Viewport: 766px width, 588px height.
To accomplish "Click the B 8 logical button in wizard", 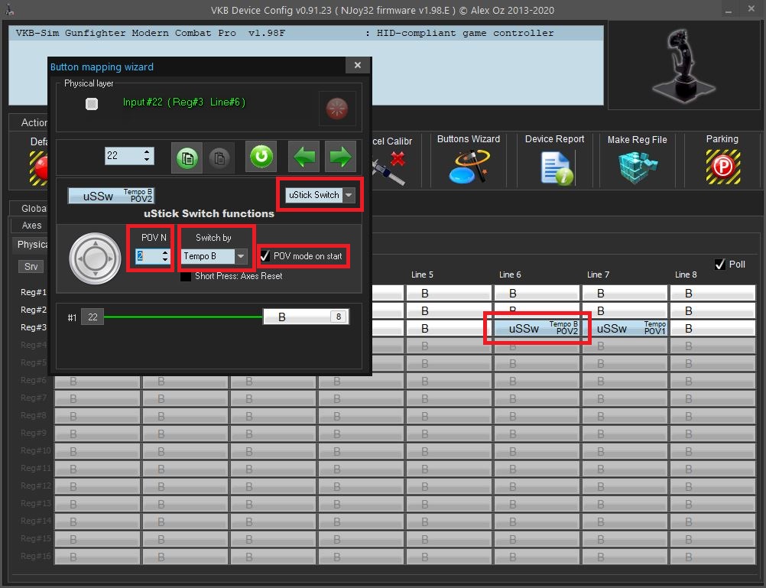I will click(306, 317).
